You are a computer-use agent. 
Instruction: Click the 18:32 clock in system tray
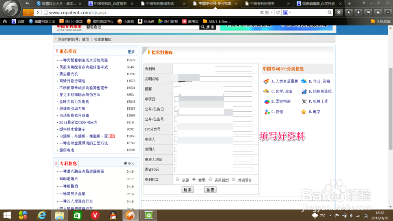[380, 213]
